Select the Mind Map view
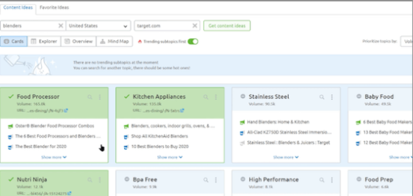This screenshot has height=196, width=413. (115, 41)
